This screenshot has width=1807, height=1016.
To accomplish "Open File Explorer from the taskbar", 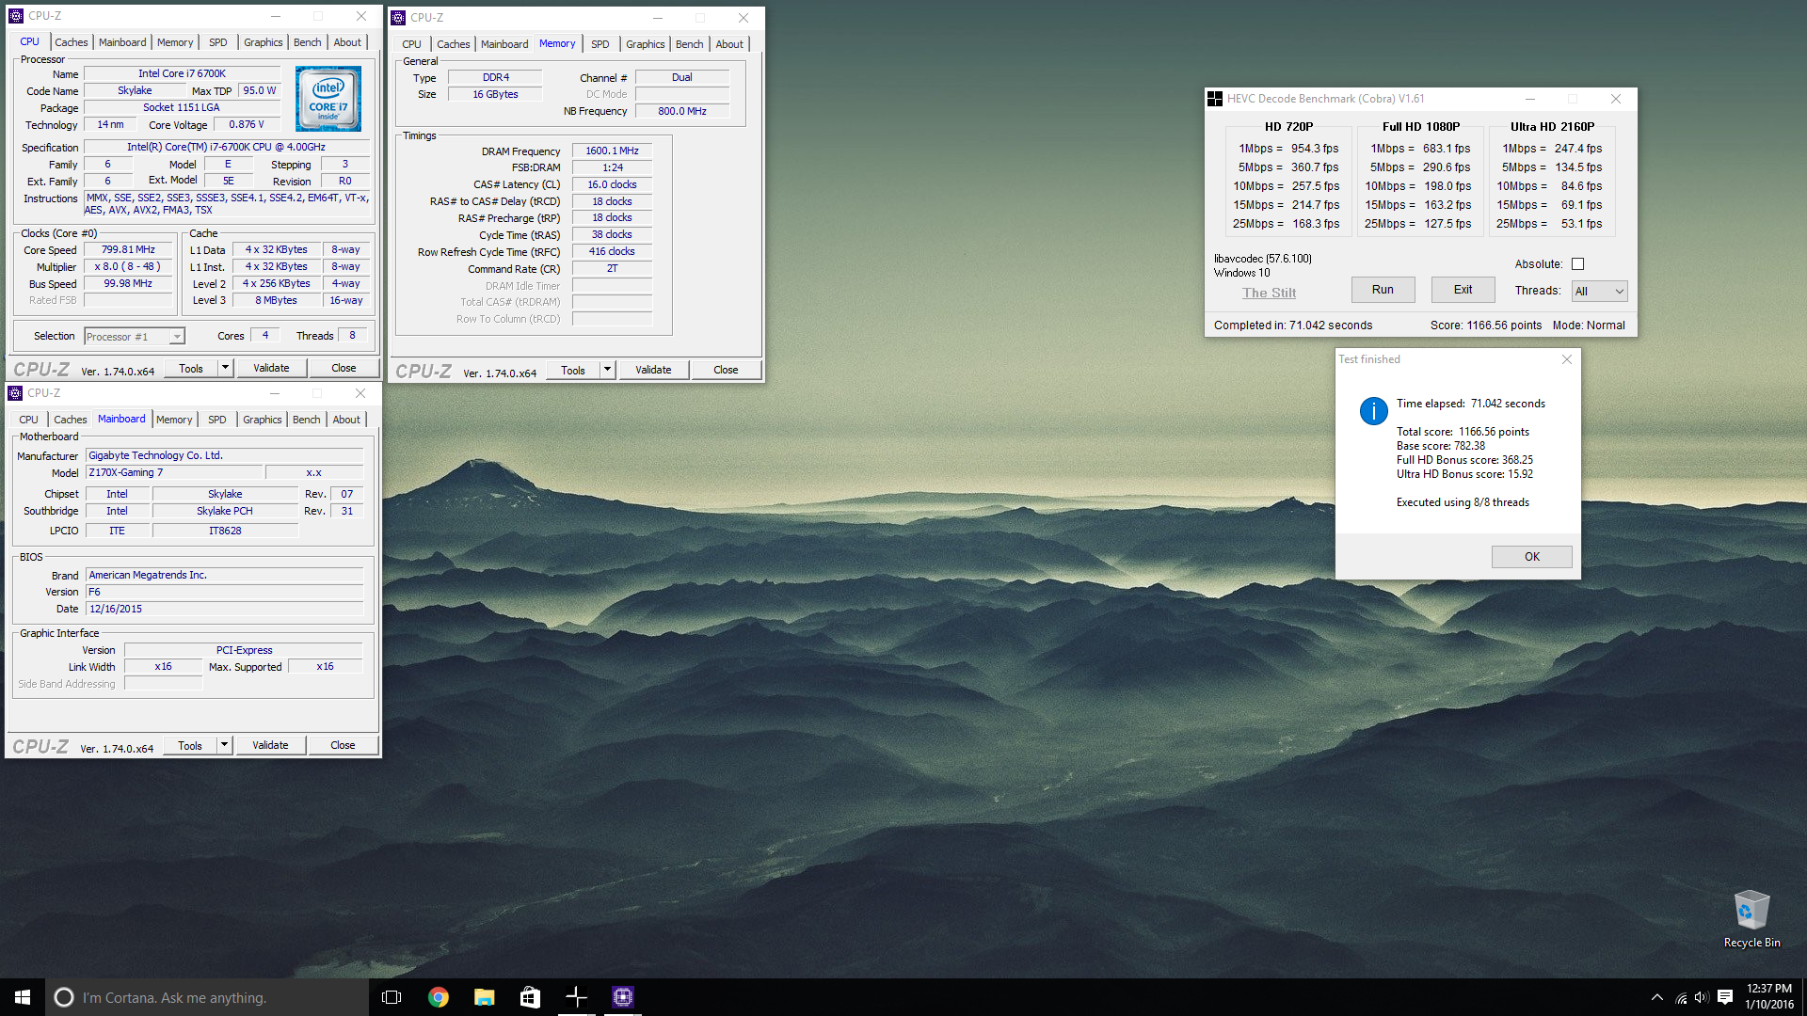I will 484,997.
